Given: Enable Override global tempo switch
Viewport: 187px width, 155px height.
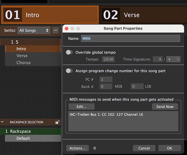Looking at the screenshot, I should (69, 52).
